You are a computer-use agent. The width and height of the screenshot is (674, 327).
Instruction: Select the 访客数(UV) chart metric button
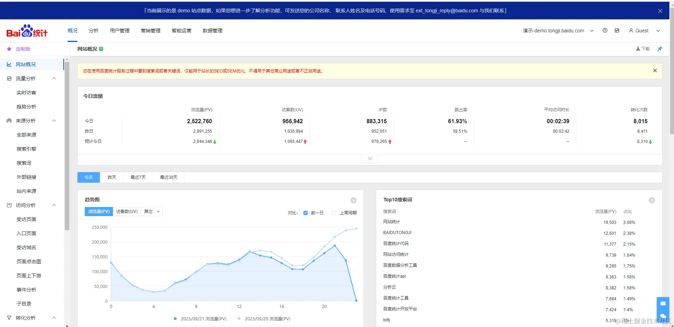click(127, 212)
